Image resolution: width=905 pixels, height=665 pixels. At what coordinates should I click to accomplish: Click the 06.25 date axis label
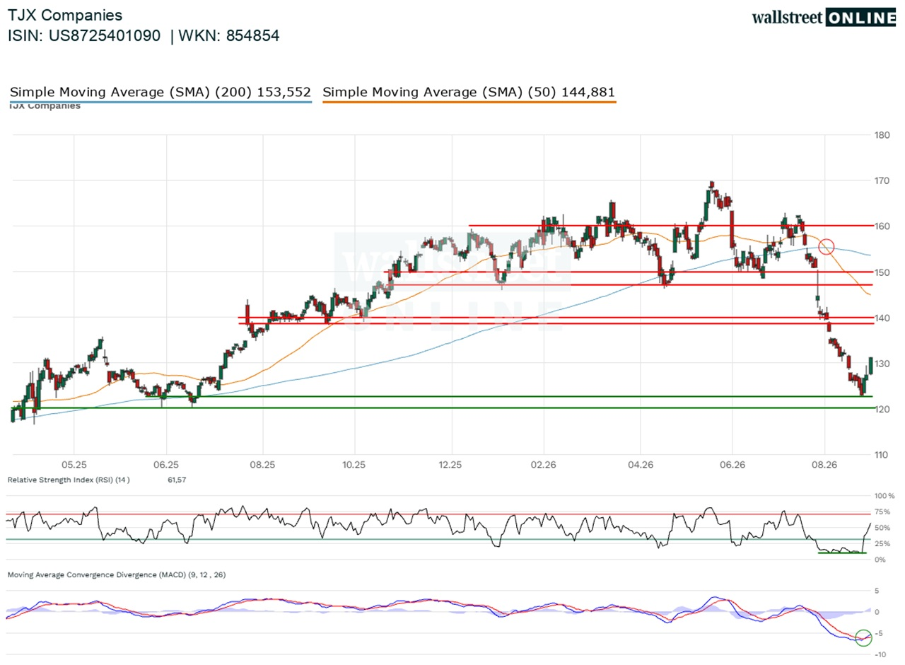(165, 465)
